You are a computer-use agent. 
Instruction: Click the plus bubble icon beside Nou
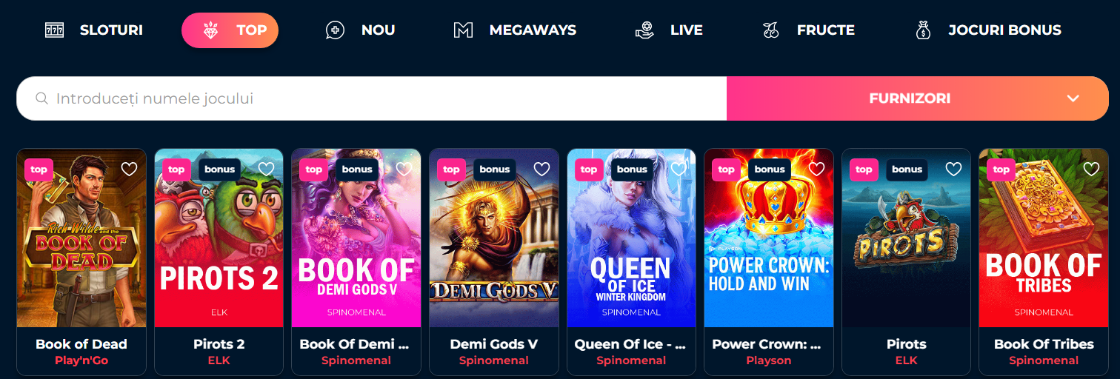click(x=336, y=30)
